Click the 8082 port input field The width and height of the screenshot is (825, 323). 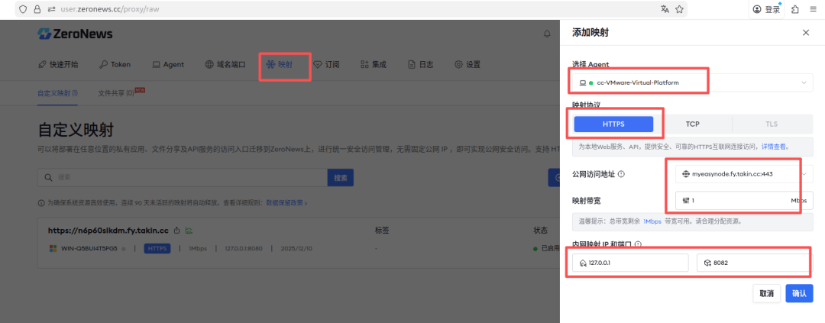755,263
